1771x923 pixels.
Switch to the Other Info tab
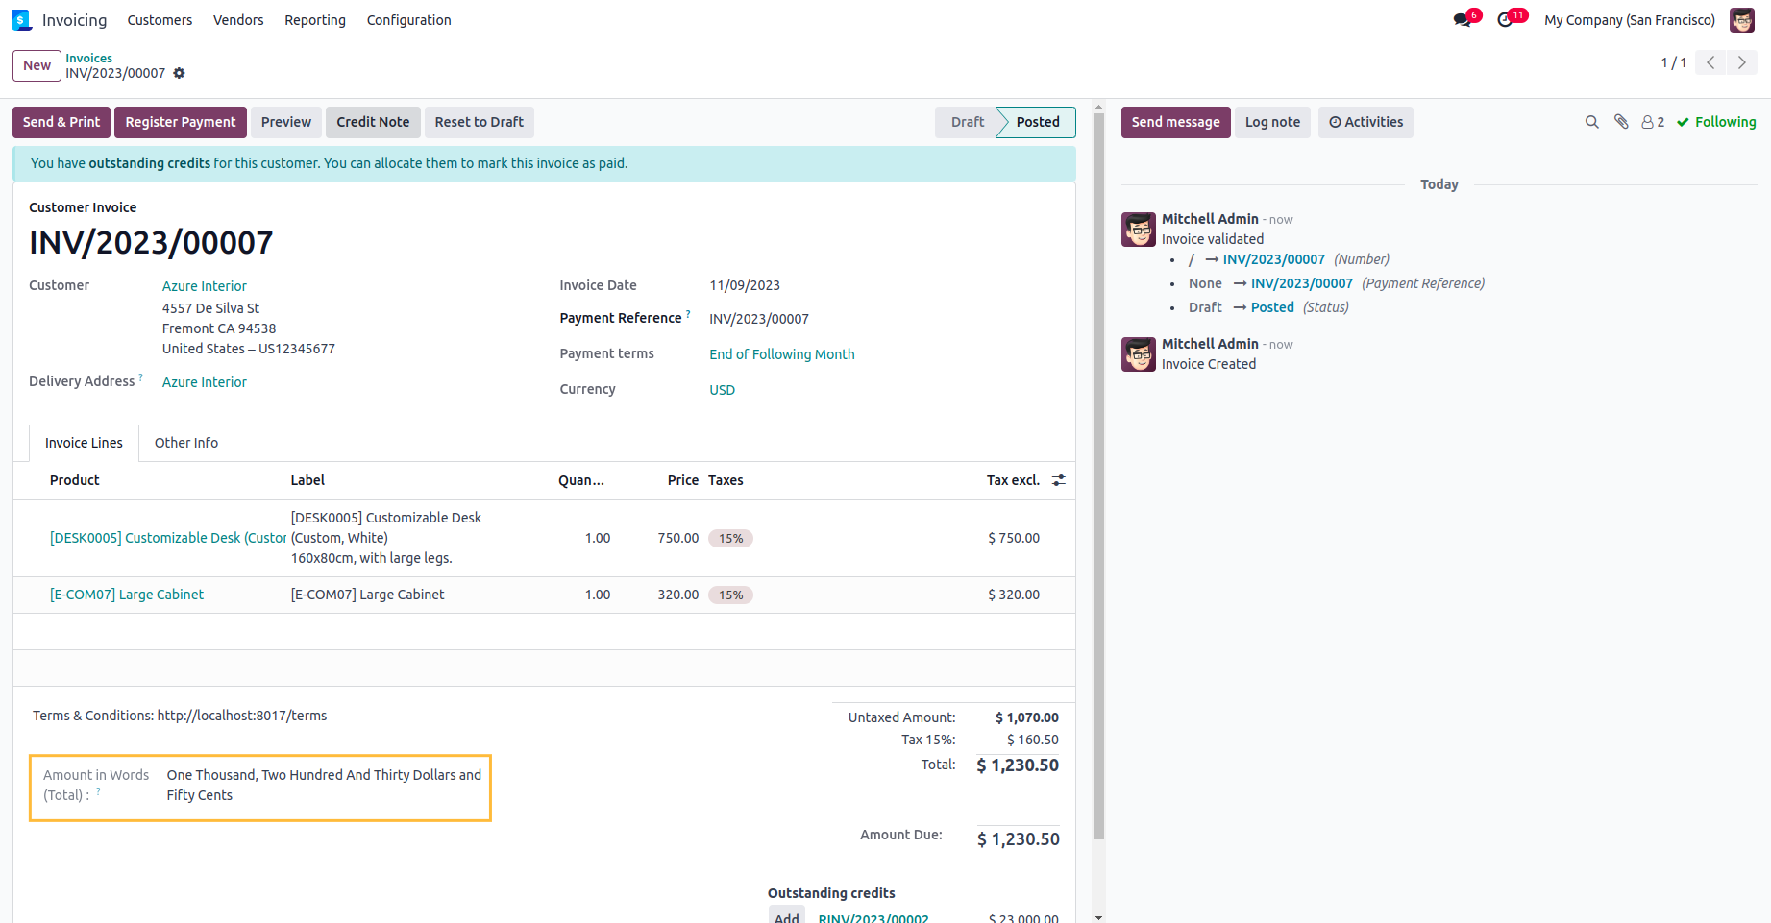[x=186, y=443]
